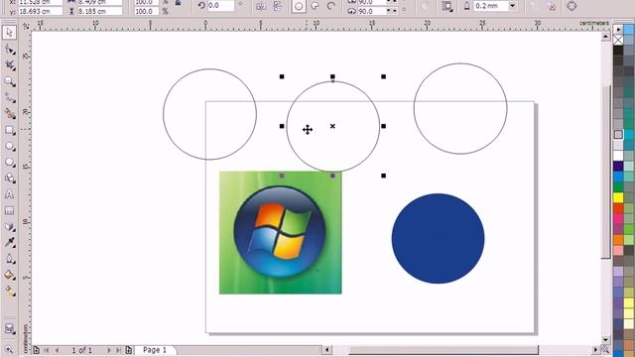Select the Zoom tool in toolbox
The width and height of the screenshot is (635, 357).
click(x=9, y=81)
